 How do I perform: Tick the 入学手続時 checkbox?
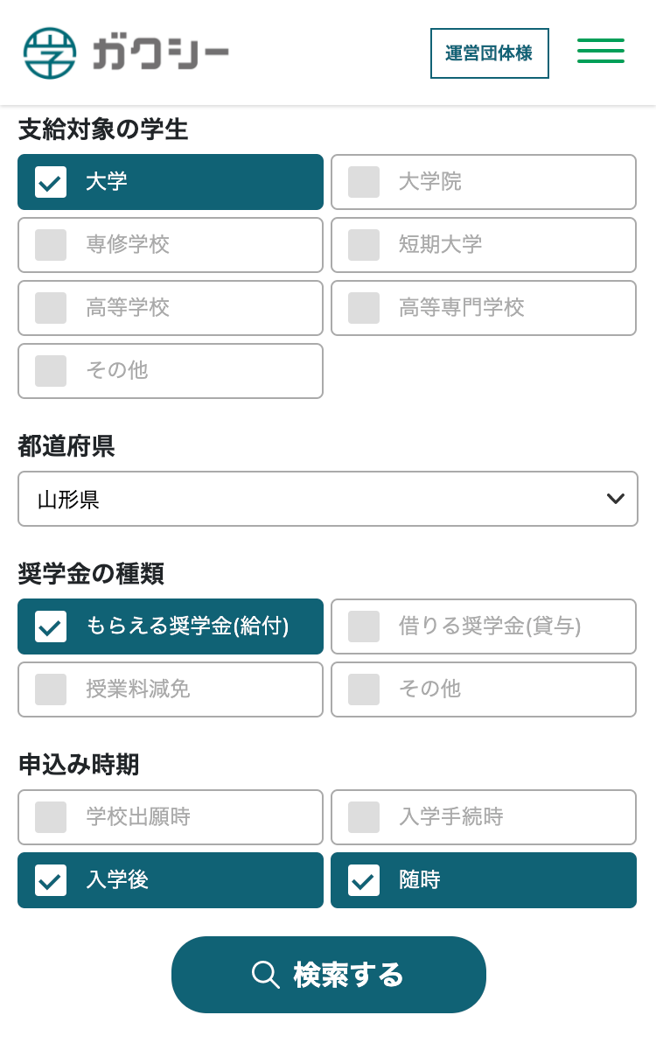pos(364,817)
